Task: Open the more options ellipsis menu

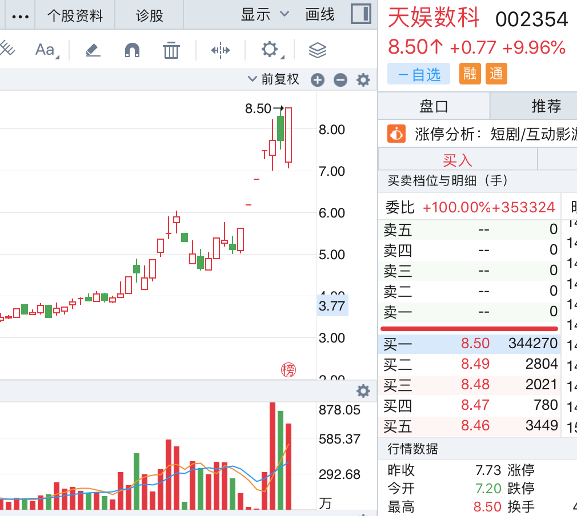Action: point(20,15)
